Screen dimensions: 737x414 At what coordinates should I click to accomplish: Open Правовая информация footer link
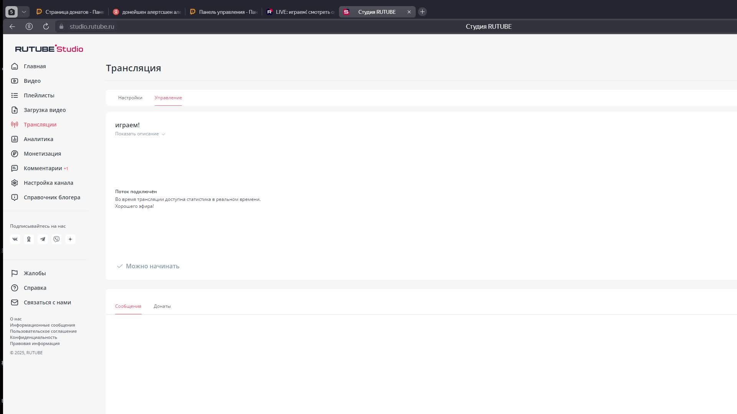[x=35, y=343]
